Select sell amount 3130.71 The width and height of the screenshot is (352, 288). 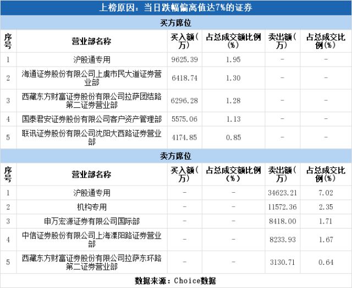coord(282,262)
